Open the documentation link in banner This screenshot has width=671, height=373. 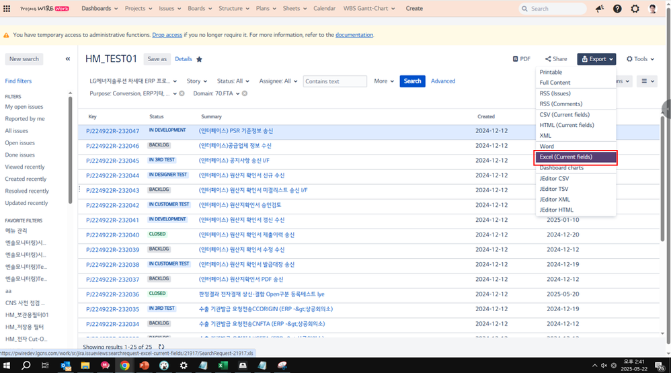[354, 35]
